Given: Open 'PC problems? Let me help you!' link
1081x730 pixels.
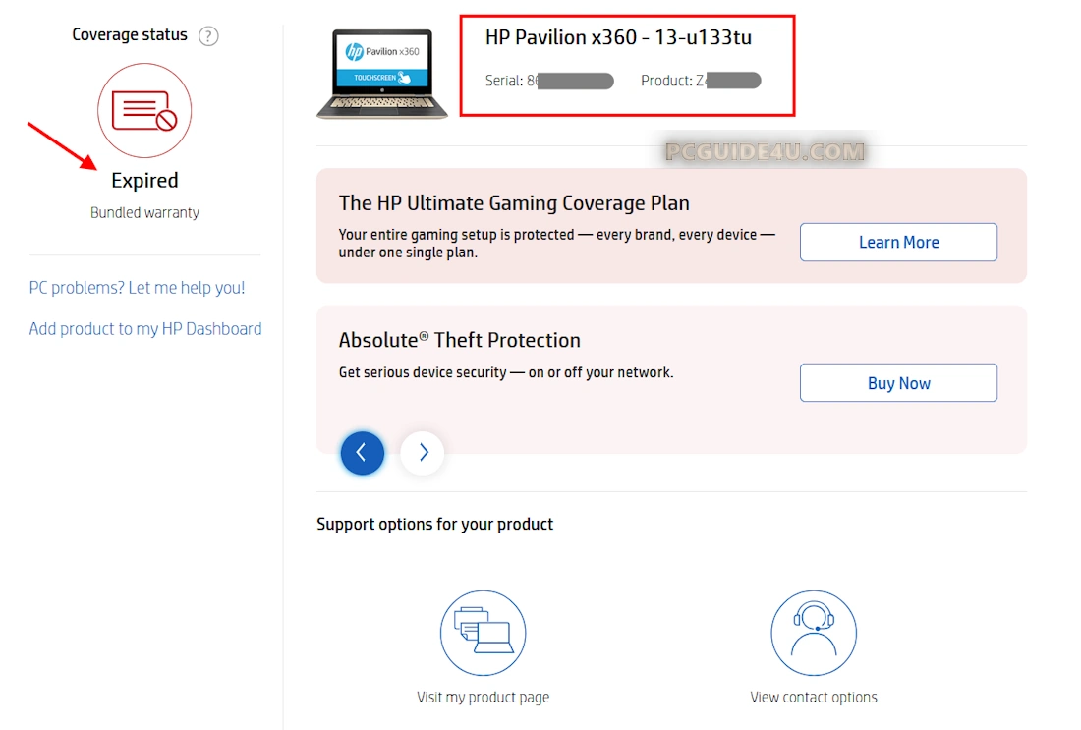Looking at the screenshot, I should click(137, 288).
